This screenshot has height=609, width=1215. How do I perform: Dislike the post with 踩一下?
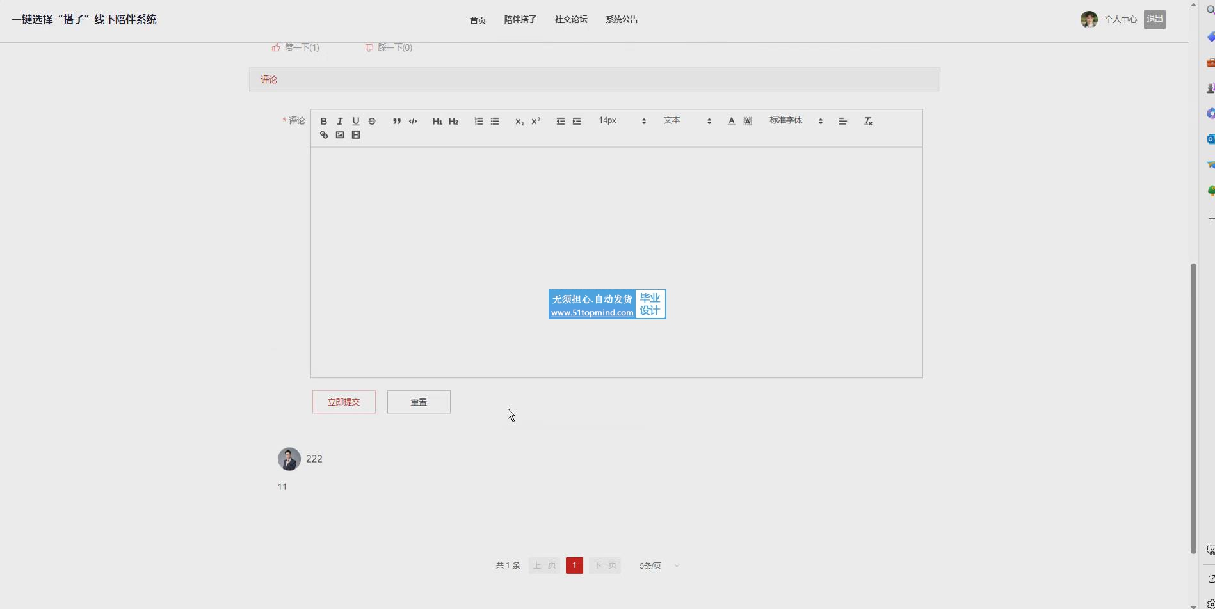[x=389, y=48]
